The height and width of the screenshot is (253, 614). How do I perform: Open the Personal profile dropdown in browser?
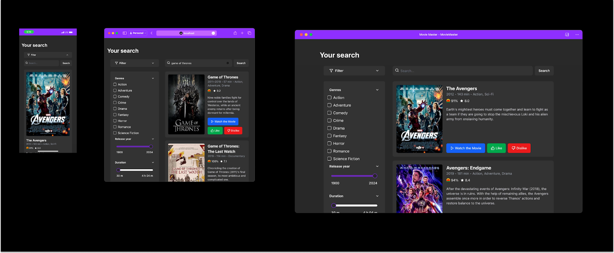(x=138, y=33)
